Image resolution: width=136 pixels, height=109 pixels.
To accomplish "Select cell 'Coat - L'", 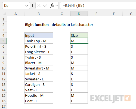I will [39, 101].
